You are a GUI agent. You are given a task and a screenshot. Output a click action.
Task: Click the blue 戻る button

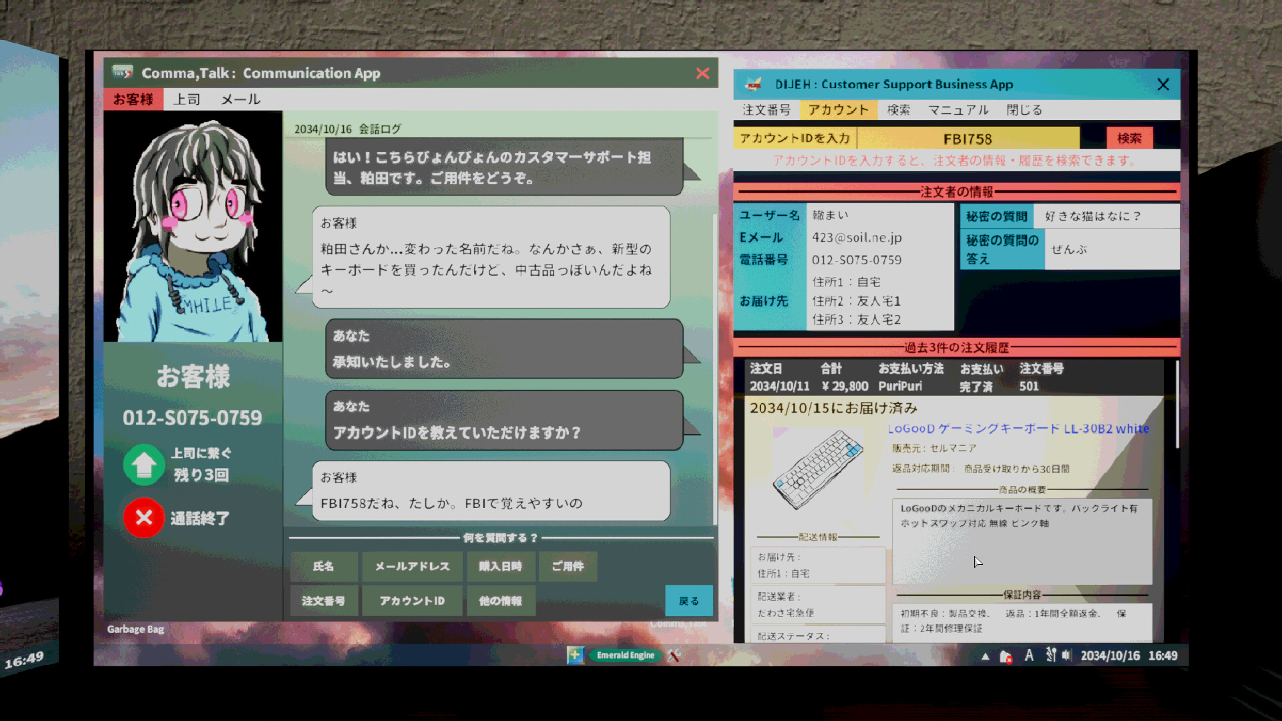click(688, 601)
